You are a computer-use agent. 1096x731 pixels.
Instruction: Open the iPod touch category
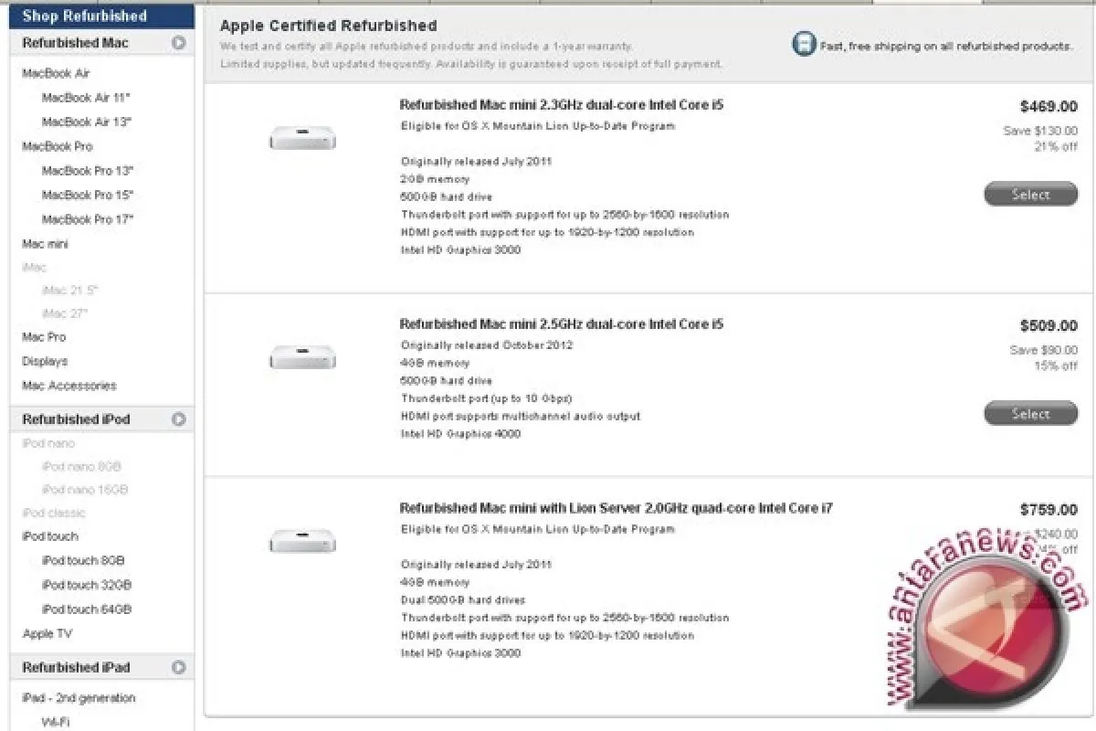(50, 536)
